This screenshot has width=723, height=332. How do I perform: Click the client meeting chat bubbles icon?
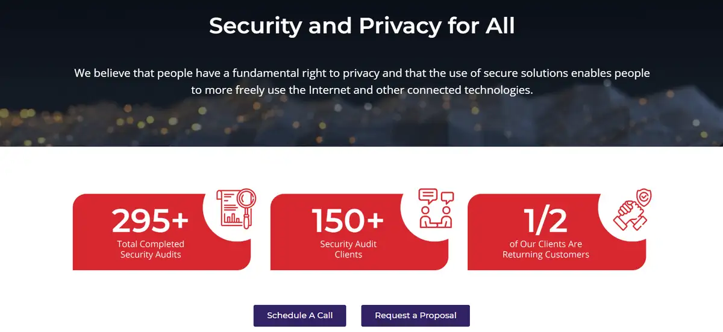[x=436, y=208]
